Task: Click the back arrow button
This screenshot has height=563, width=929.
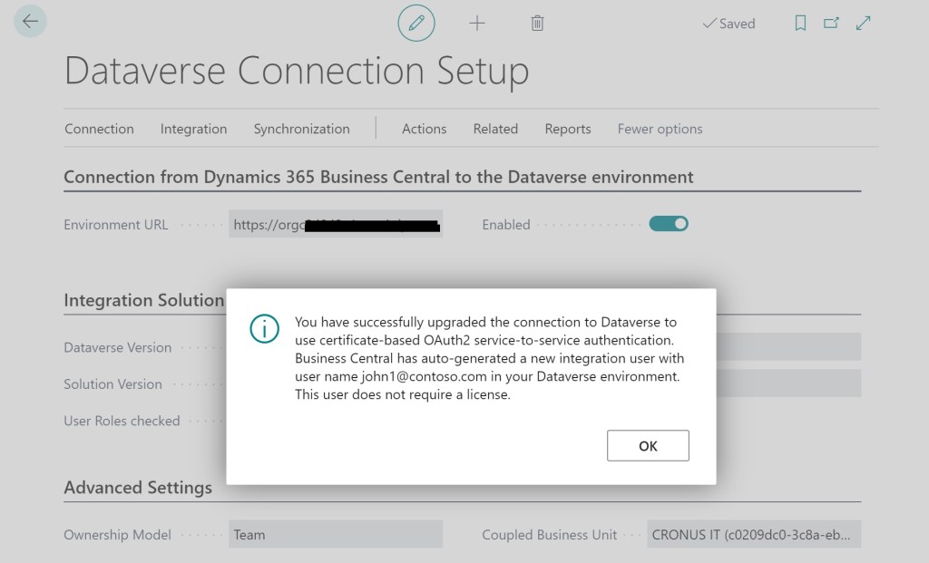Action: (31, 22)
